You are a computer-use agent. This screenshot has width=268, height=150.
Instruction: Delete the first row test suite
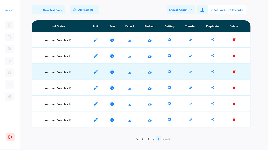pos(234,40)
